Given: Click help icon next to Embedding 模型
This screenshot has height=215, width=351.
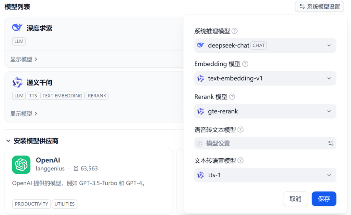Looking at the screenshot, I should [x=245, y=64].
